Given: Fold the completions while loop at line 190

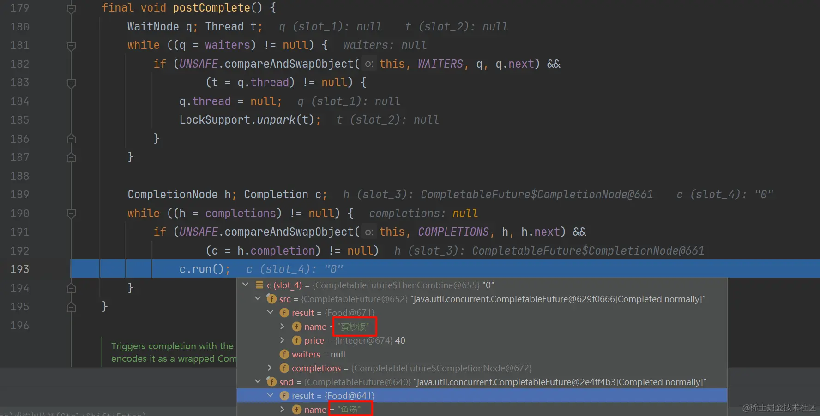Looking at the screenshot, I should pyautogui.click(x=71, y=214).
